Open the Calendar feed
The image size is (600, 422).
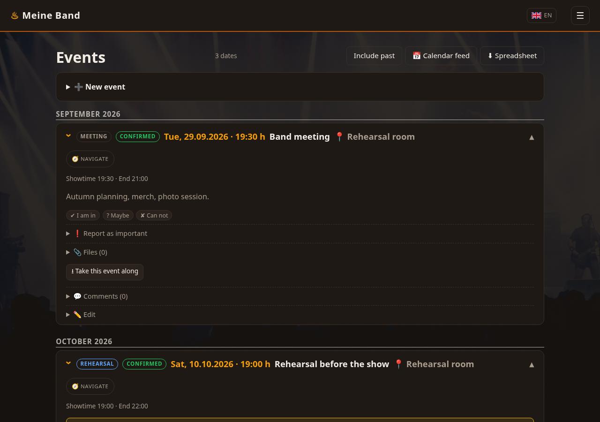click(x=441, y=56)
